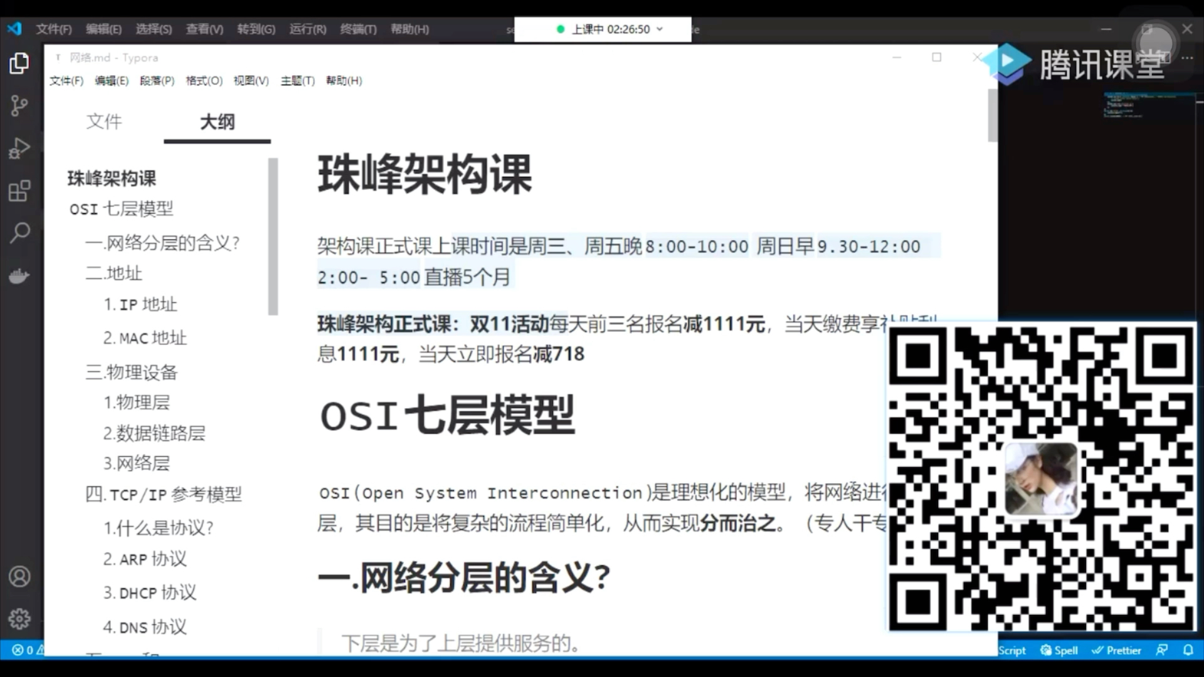Open Typora 文件(F) menu
This screenshot has width=1204, height=677.
[66, 81]
